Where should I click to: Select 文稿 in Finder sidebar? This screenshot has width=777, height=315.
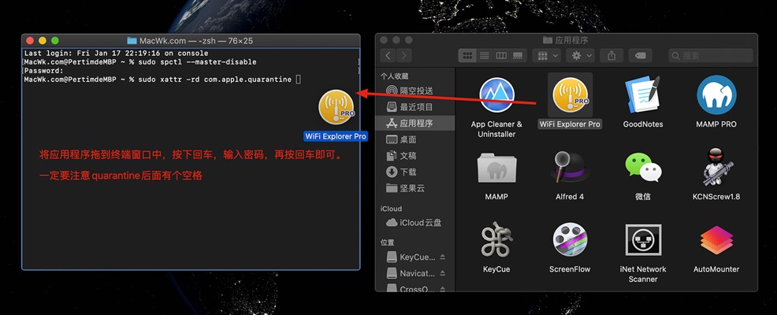pyautogui.click(x=416, y=155)
